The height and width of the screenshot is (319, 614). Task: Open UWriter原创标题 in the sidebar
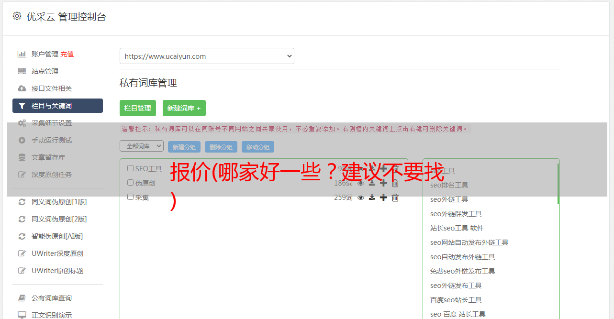pos(57,271)
